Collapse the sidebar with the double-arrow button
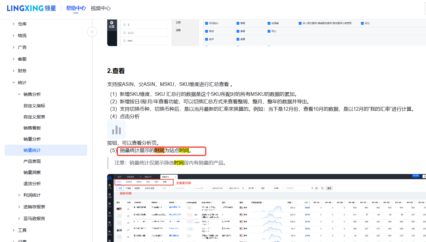Screen dimensions: 426x242 (92, 32)
